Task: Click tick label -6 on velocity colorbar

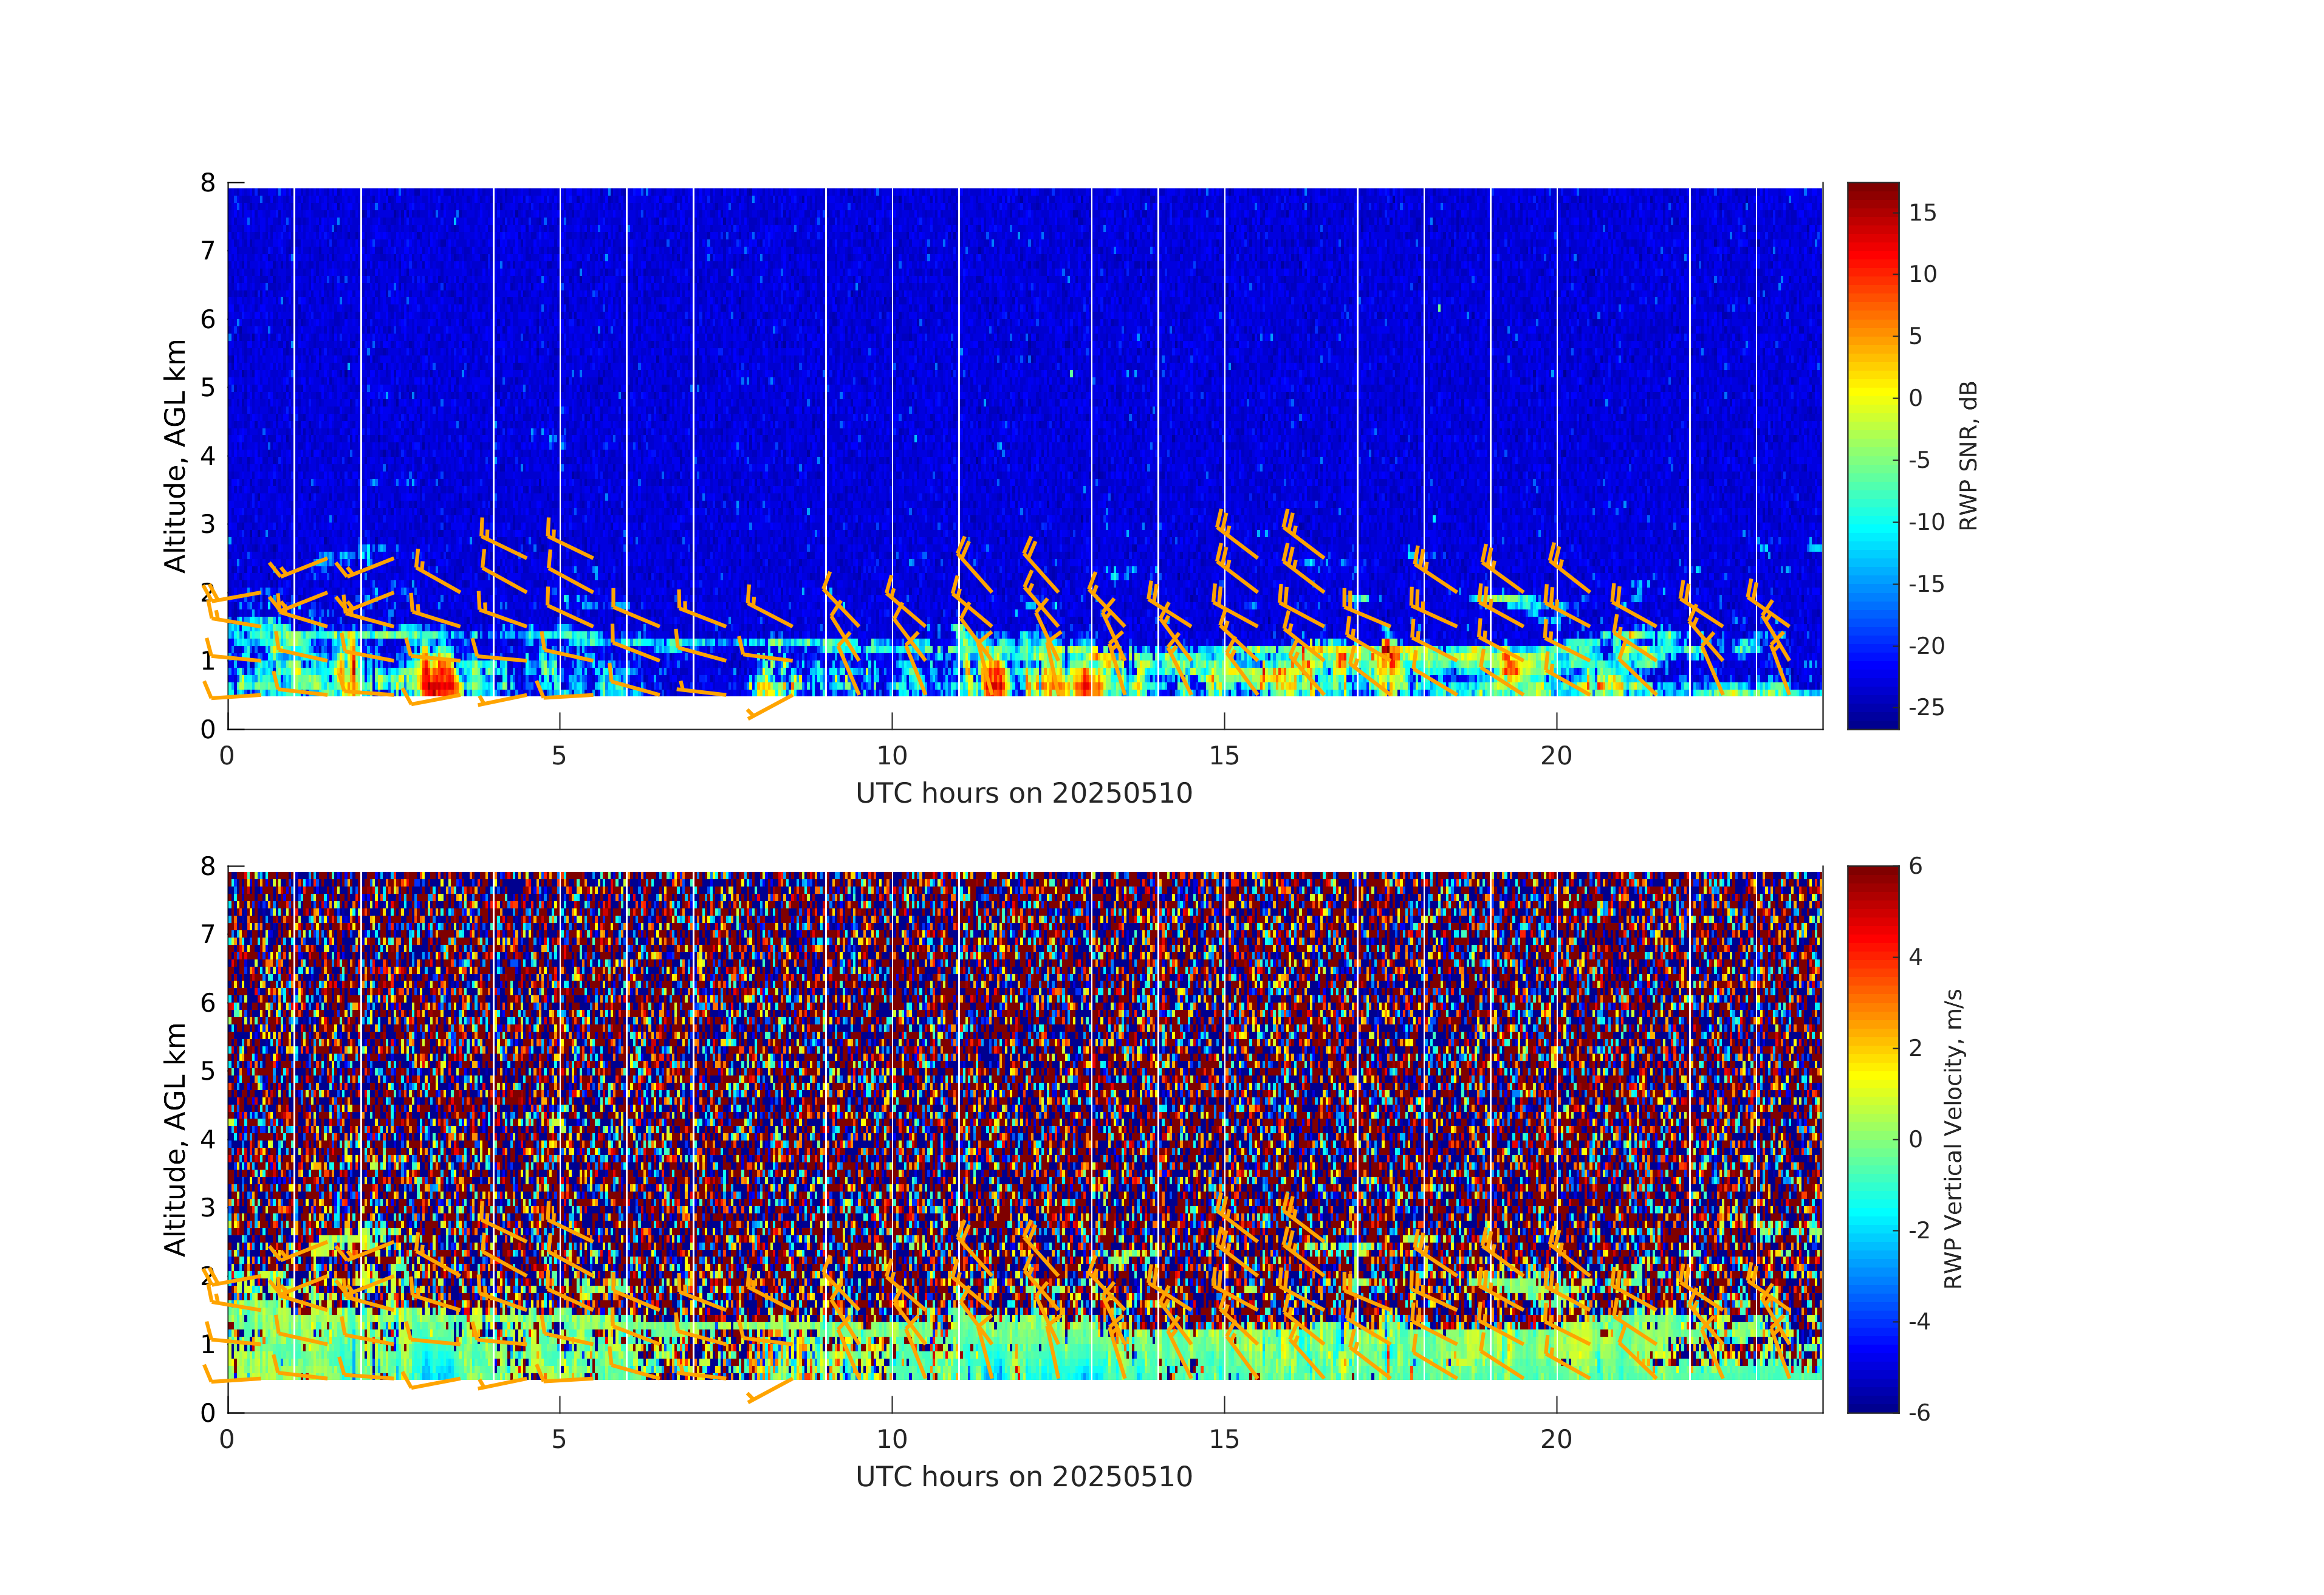Action: point(1919,1412)
